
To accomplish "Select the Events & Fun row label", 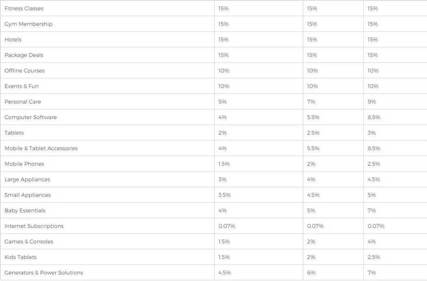I will point(21,86).
